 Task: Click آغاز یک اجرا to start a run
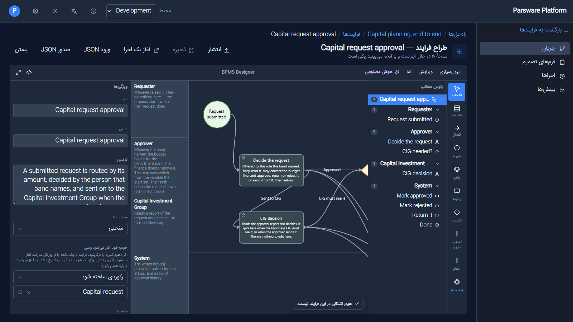[141, 50]
